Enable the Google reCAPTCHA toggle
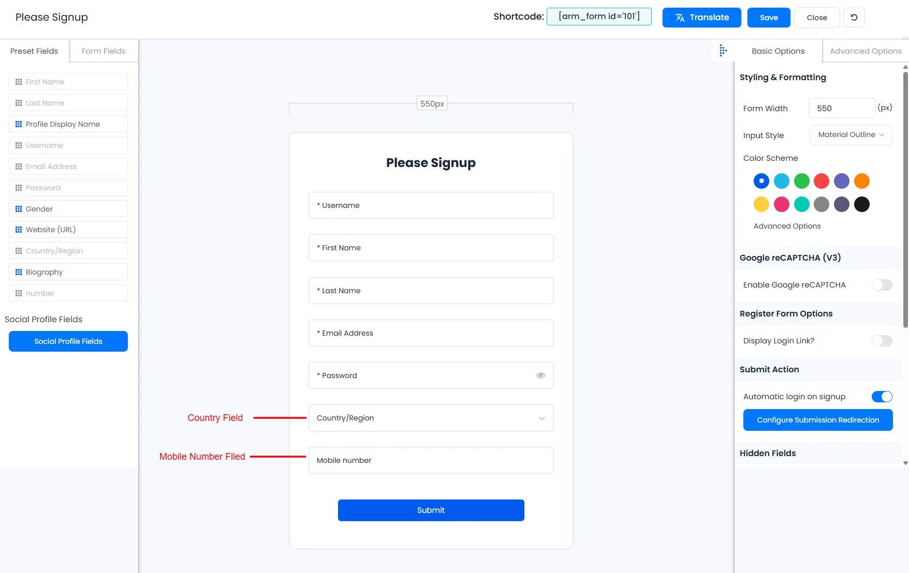Image resolution: width=909 pixels, height=573 pixels. [x=882, y=285]
